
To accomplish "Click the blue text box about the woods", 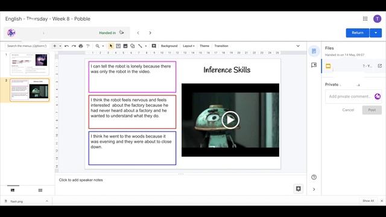I will click(132, 148).
